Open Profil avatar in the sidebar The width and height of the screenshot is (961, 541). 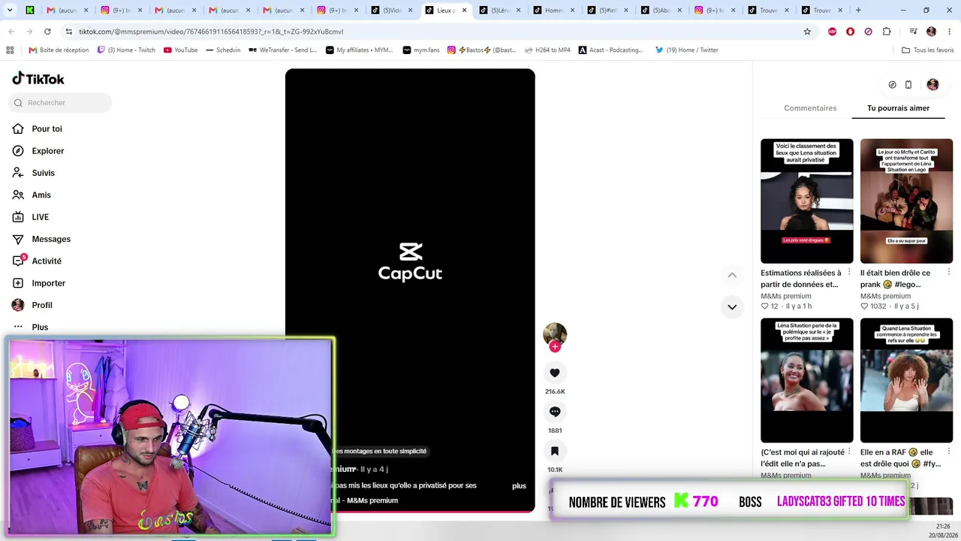(18, 305)
